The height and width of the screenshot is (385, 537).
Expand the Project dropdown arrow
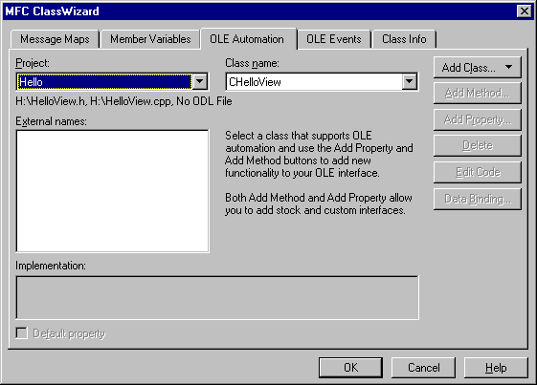[x=200, y=82]
